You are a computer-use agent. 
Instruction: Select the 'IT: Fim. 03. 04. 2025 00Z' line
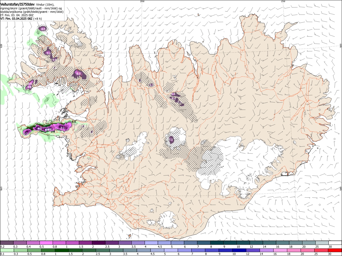tap(17, 15)
